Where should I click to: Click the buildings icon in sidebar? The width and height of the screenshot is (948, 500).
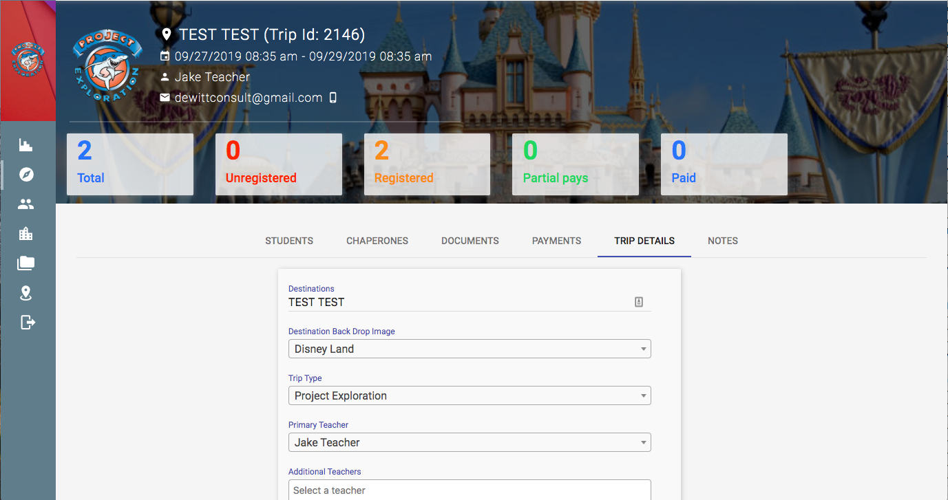(x=26, y=234)
